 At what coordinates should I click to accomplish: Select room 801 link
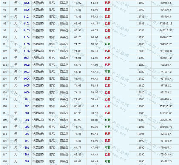pyautogui.click(x=27, y=141)
